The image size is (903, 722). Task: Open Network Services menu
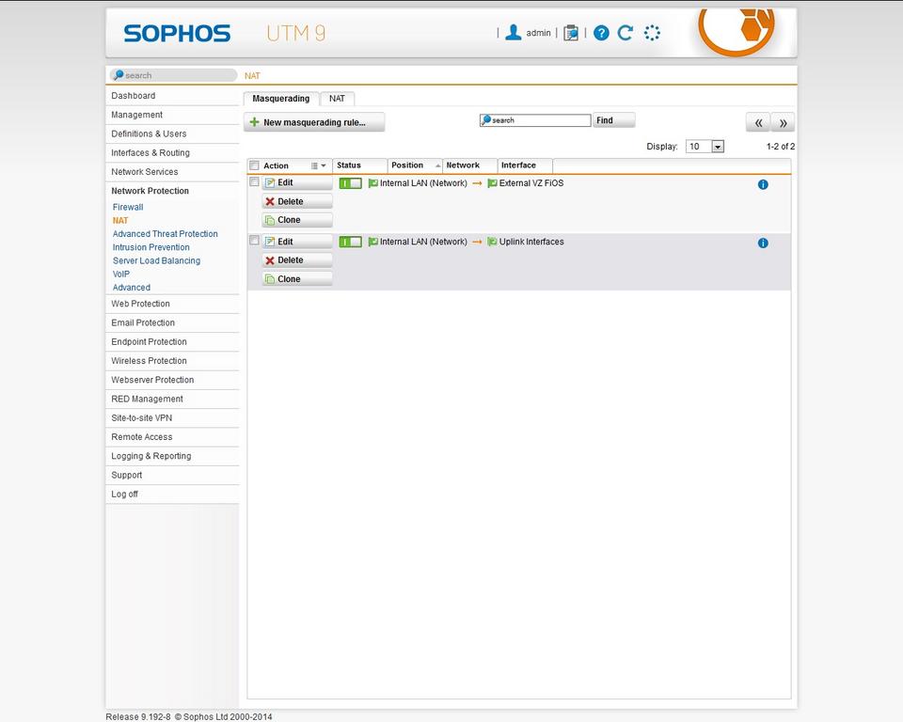click(x=172, y=172)
